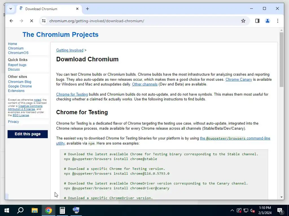
Task: Click the network icon in system tray
Action: pyautogui.click(x=246, y=210)
